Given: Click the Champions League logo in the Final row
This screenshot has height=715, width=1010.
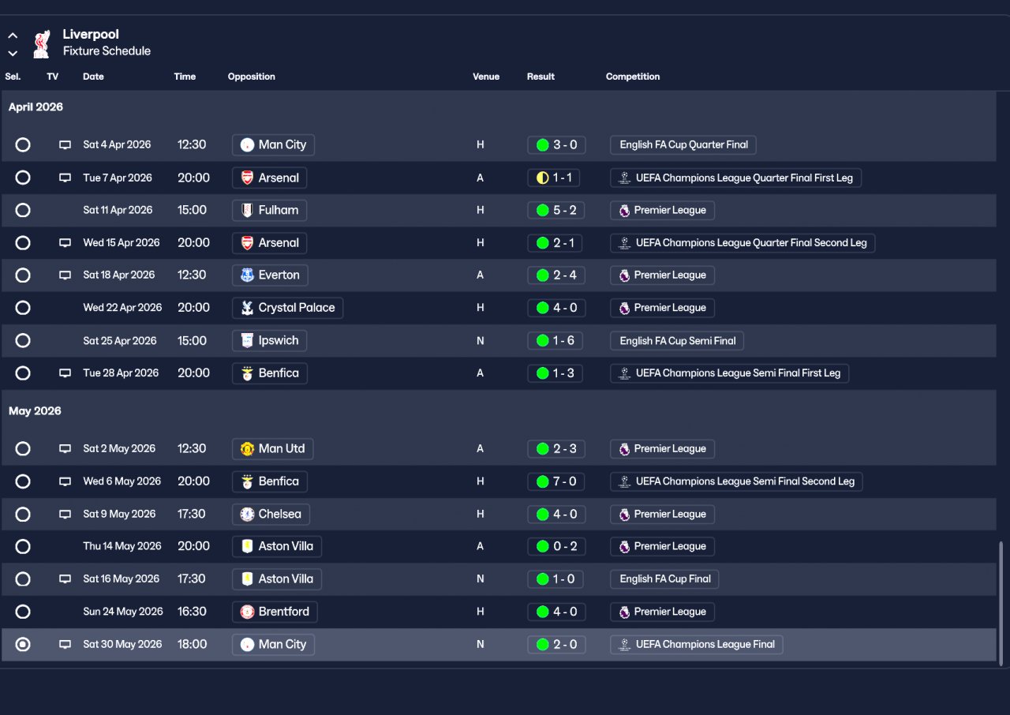Looking at the screenshot, I should click(624, 645).
